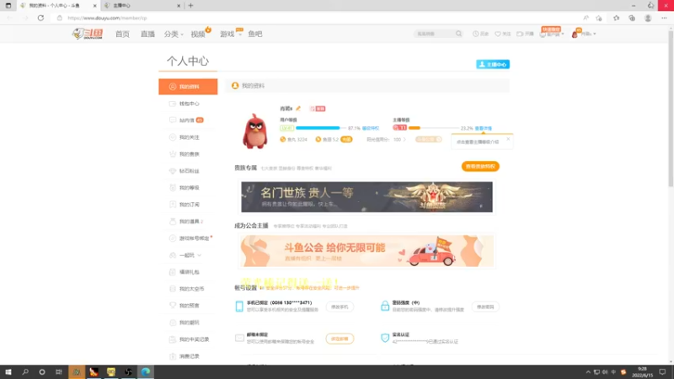
Task: Open the 视频 video menu item
Action: point(198,34)
